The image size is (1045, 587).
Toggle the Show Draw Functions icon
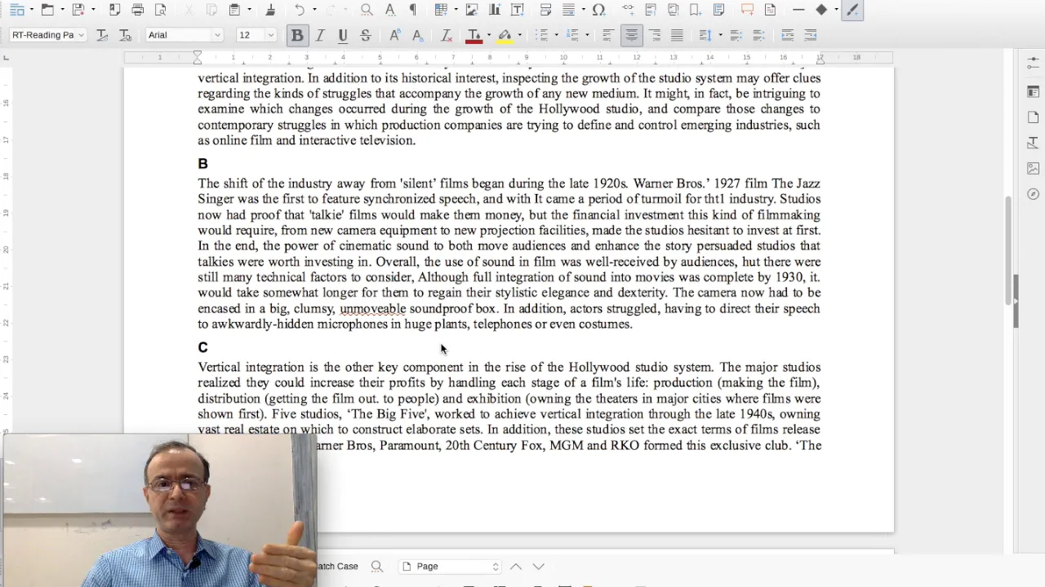(x=852, y=10)
